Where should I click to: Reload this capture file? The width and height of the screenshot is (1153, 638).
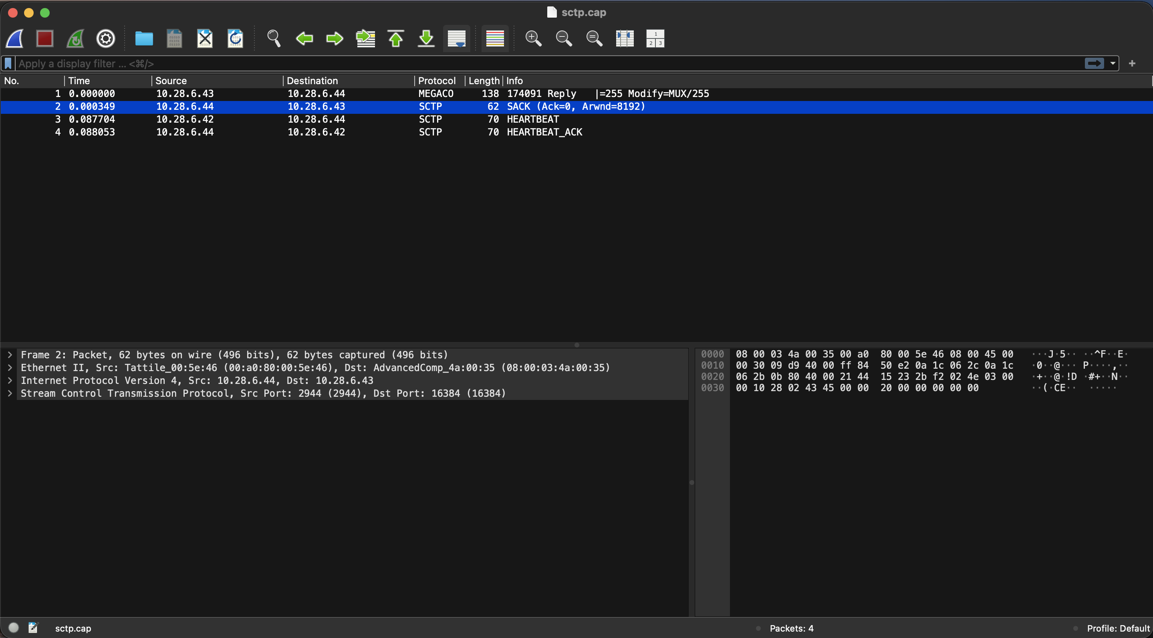[235, 38]
